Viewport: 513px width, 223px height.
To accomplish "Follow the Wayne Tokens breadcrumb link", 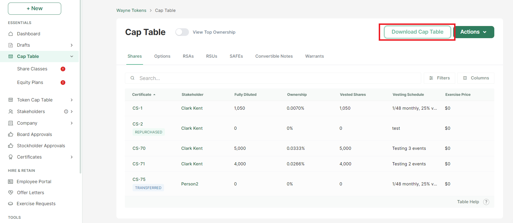I will tap(131, 10).
